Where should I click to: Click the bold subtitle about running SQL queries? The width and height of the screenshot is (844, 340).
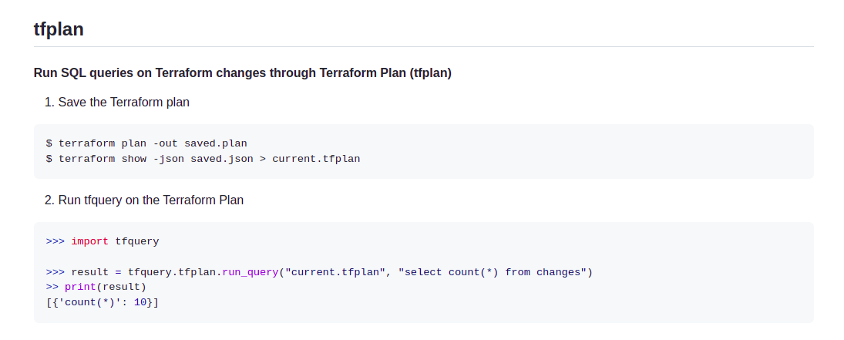click(242, 72)
